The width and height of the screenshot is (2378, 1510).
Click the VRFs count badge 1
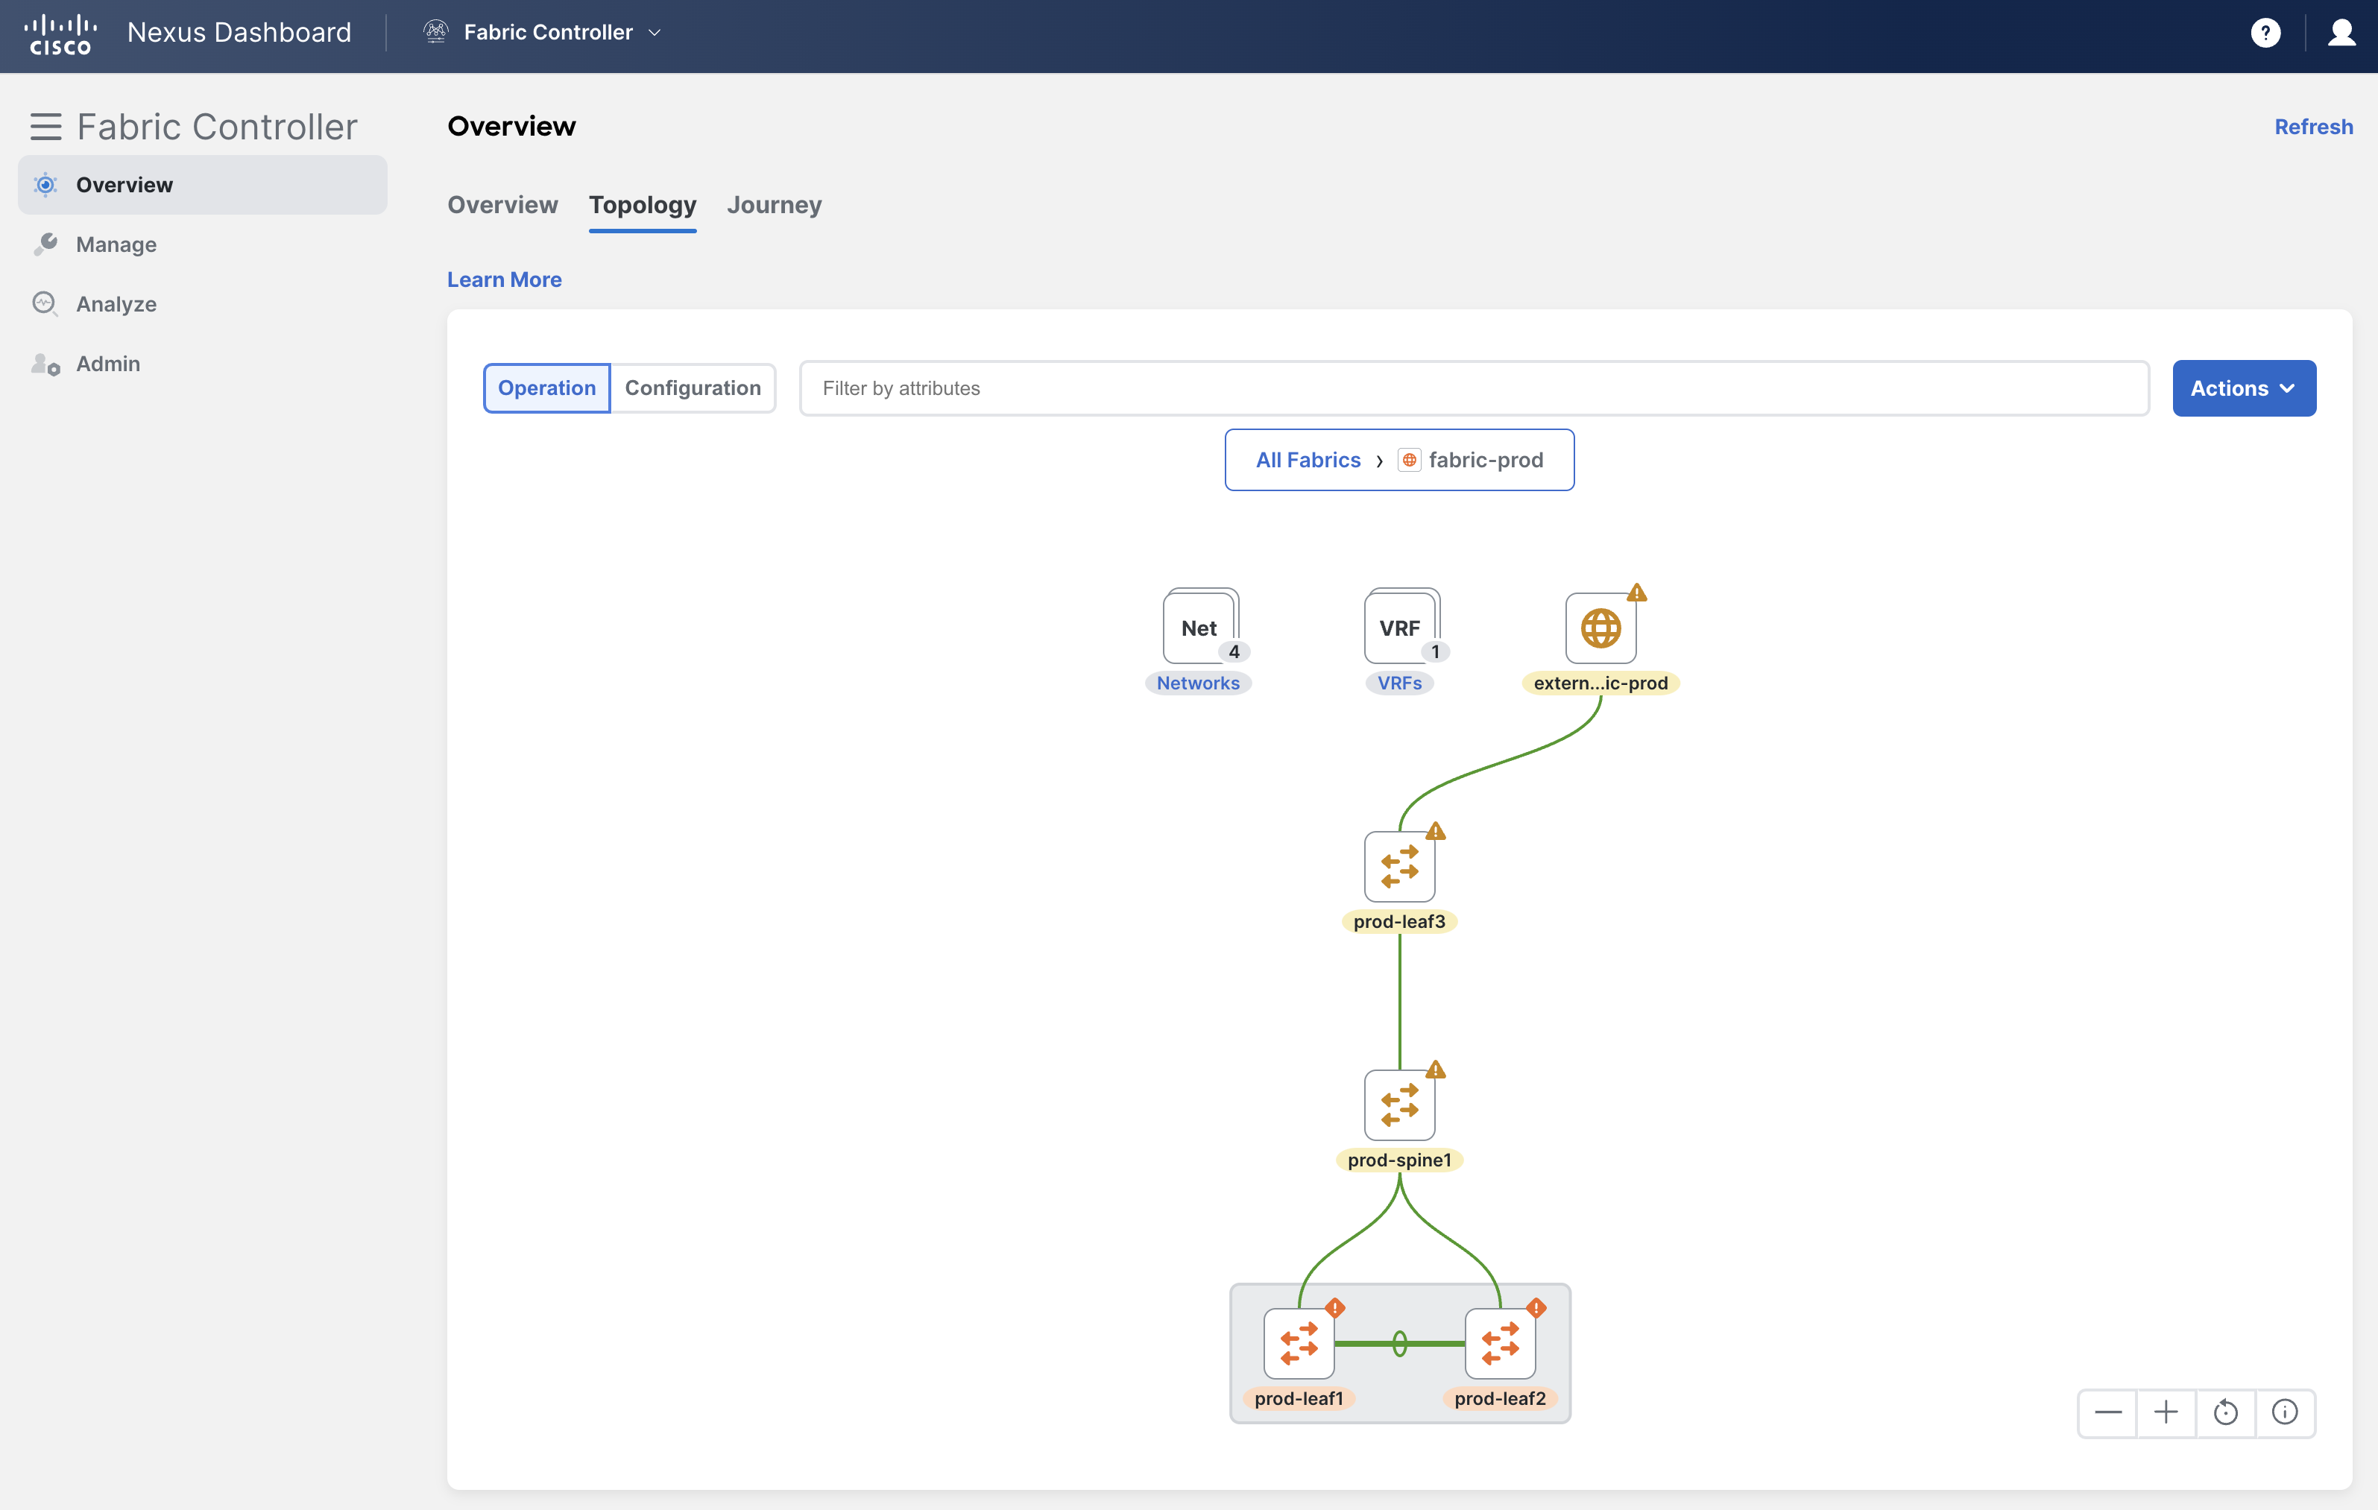1435,652
